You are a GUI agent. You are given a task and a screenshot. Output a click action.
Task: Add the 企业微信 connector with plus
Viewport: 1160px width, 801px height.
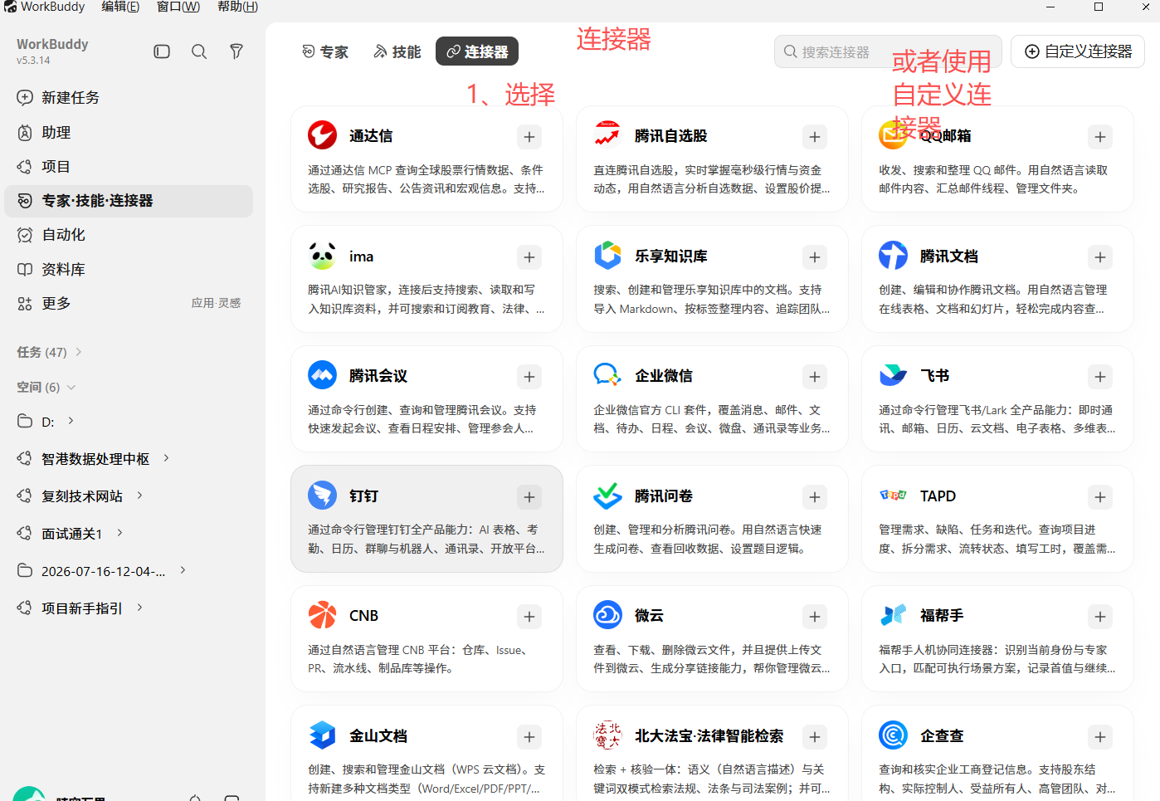[815, 377]
